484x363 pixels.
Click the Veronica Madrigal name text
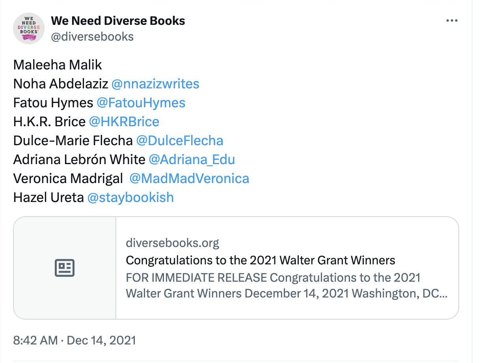pos(68,178)
